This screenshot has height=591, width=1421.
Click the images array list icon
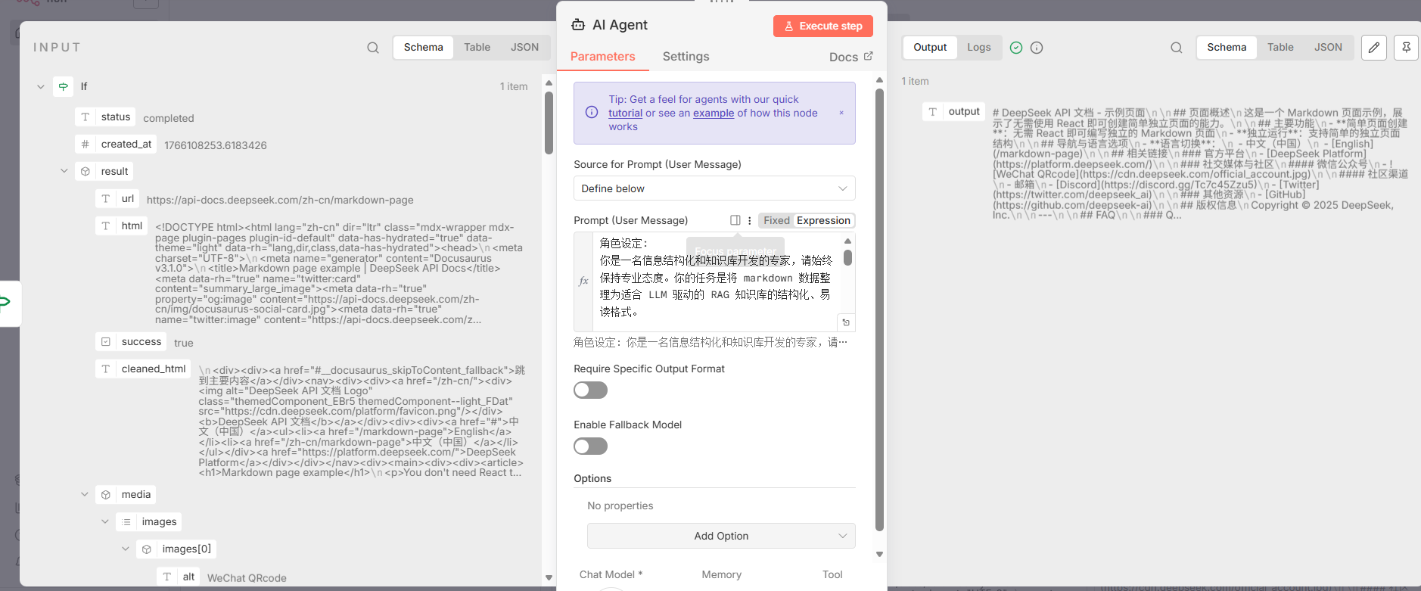(126, 522)
